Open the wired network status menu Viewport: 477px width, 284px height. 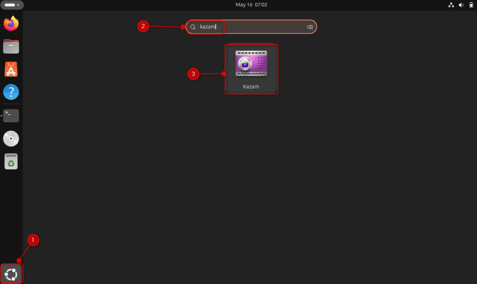(451, 5)
